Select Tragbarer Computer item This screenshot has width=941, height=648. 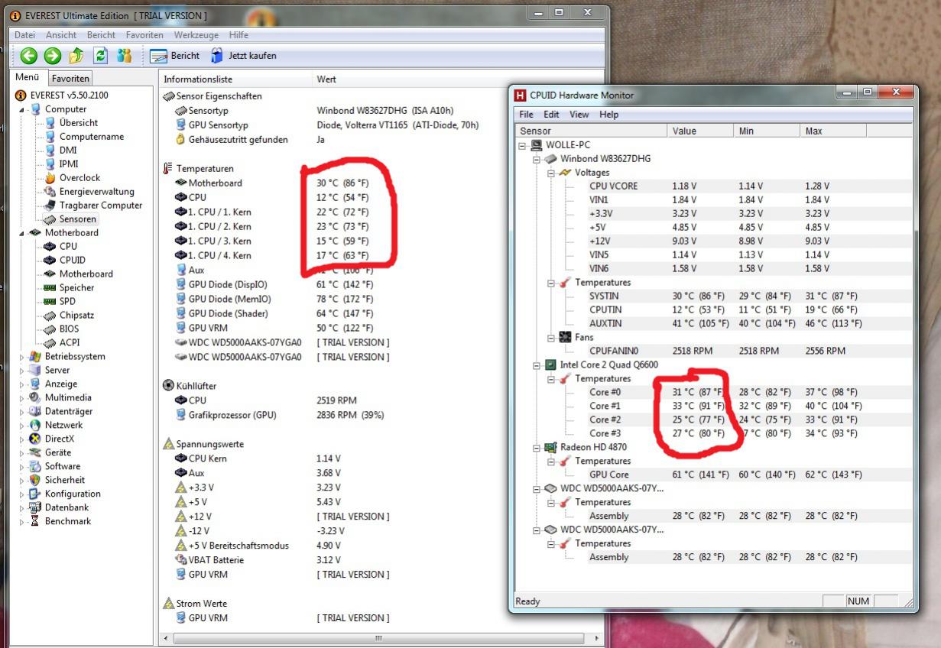point(101,206)
